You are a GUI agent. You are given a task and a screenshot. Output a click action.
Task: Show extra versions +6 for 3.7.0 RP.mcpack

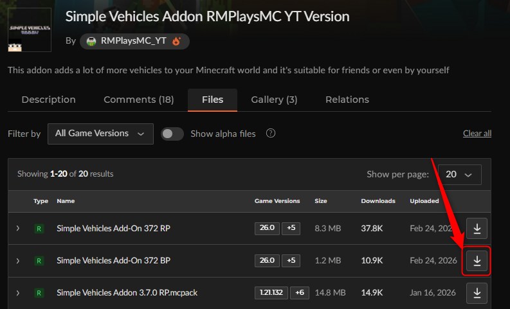300,293
